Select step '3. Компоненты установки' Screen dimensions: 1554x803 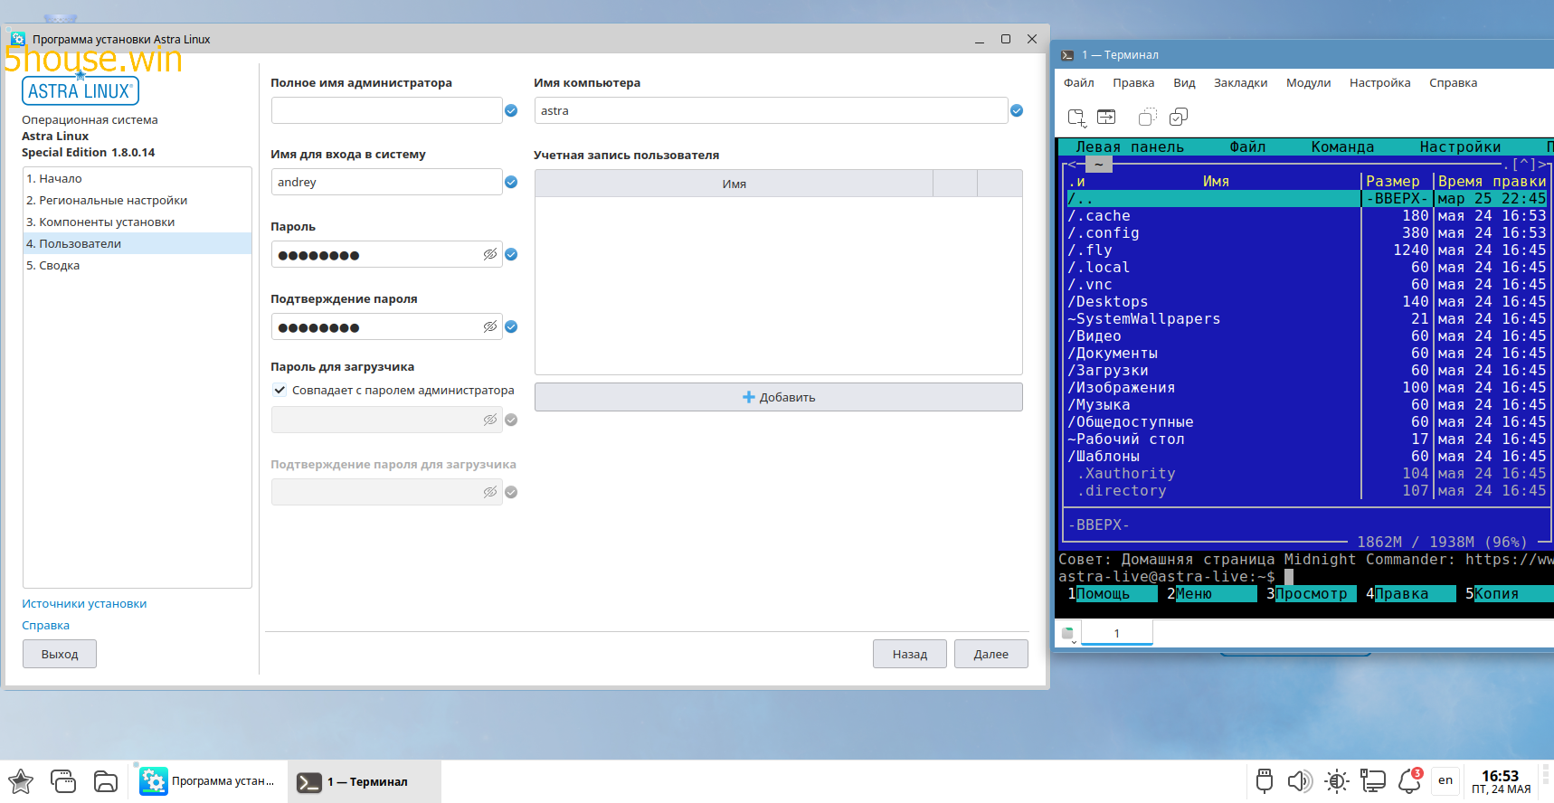pyautogui.click(x=137, y=222)
